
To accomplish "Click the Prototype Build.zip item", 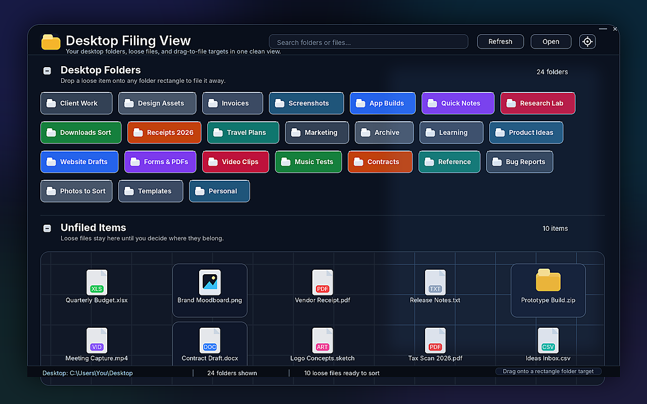I will point(548,290).
